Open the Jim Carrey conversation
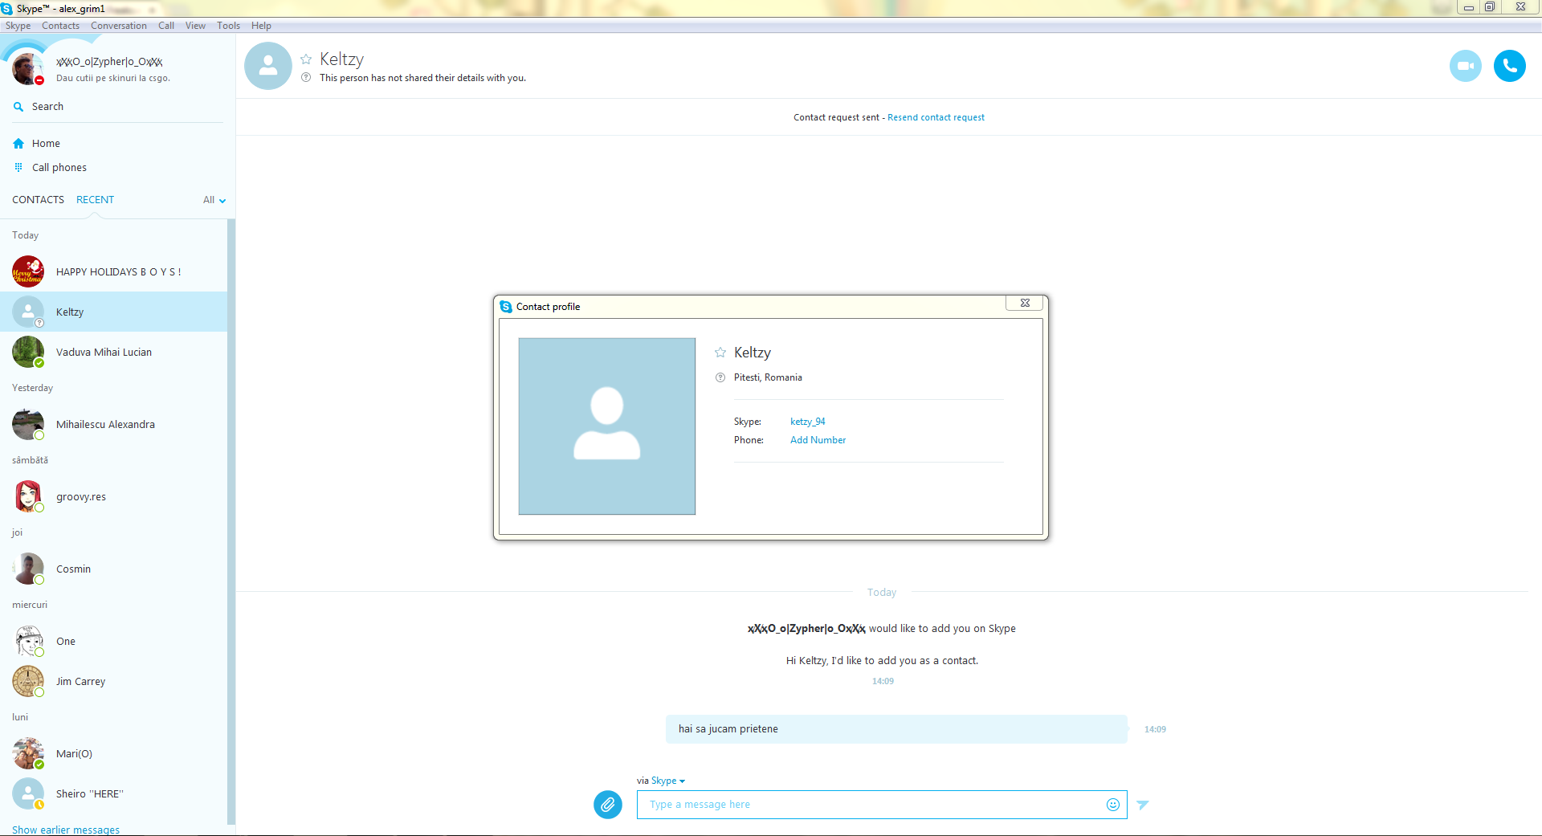Viewport: 1542px width, 836px height. point(113,681)
